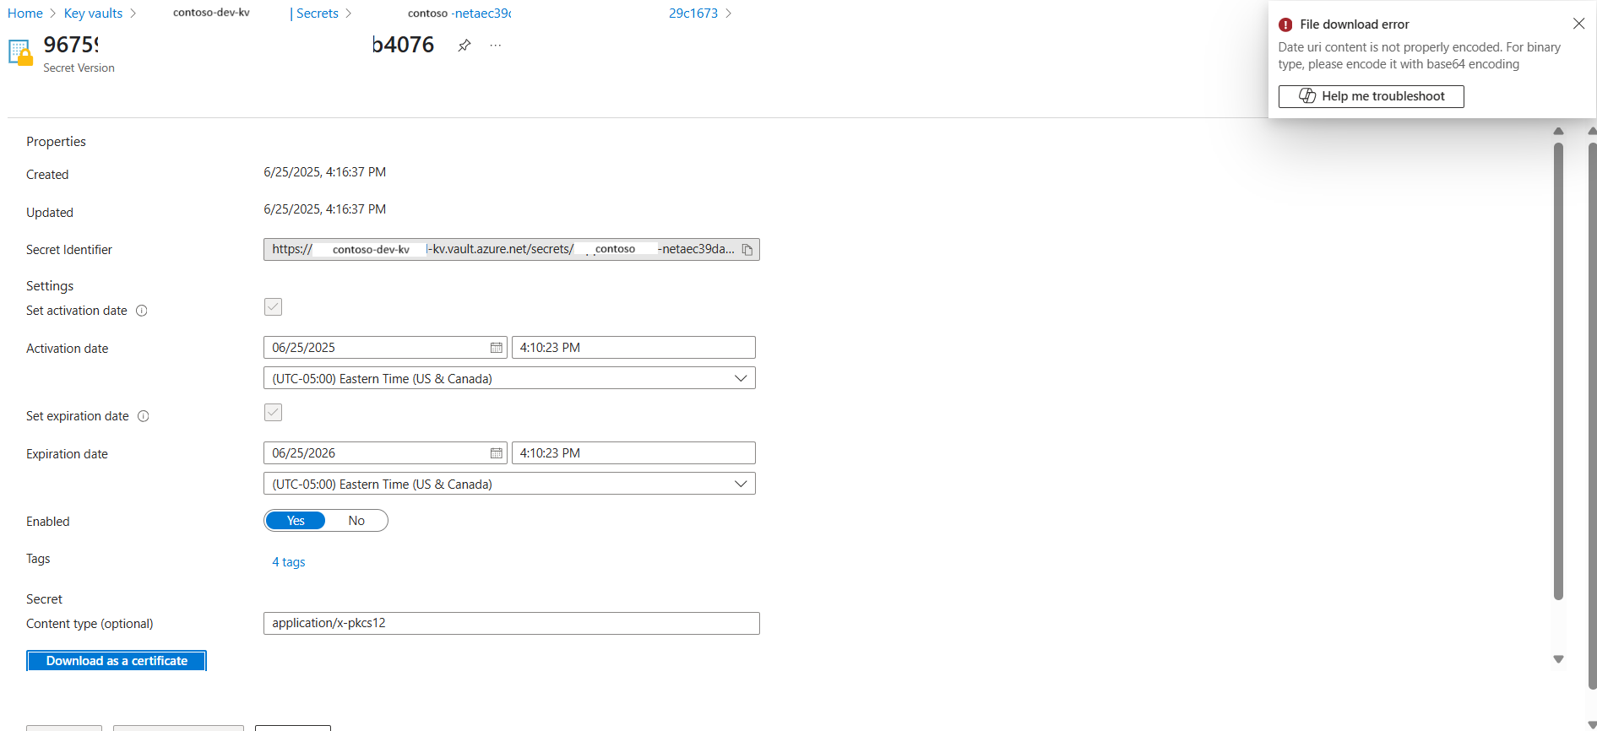Viewport: 1597px width, 731px height.
Task: Go to Home in the breadcrumb
Action: click(x=25, y=14)
